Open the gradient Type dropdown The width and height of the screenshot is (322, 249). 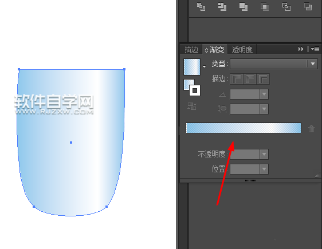pyautogui.click(x=274, y=64)
